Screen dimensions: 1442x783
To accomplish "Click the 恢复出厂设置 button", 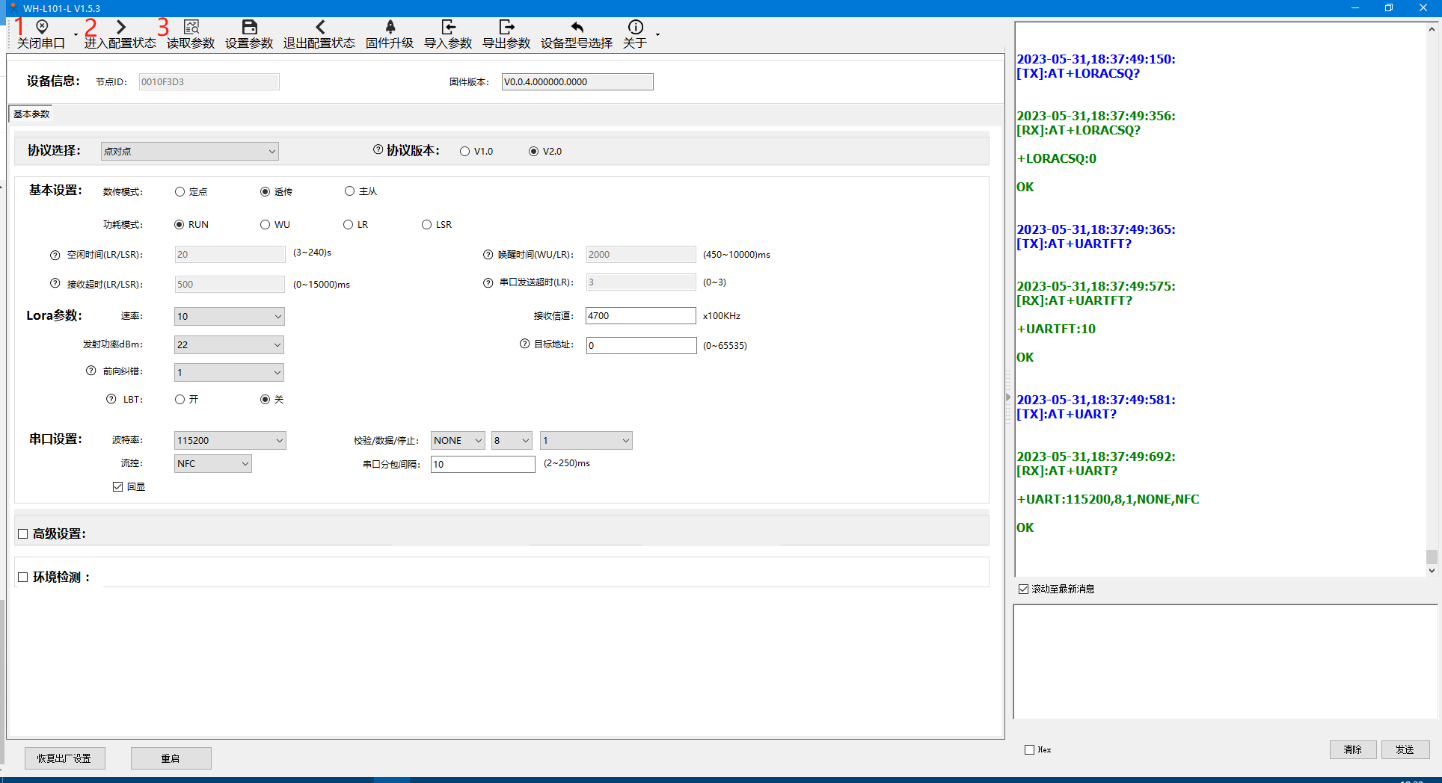I will coord(64,758).
